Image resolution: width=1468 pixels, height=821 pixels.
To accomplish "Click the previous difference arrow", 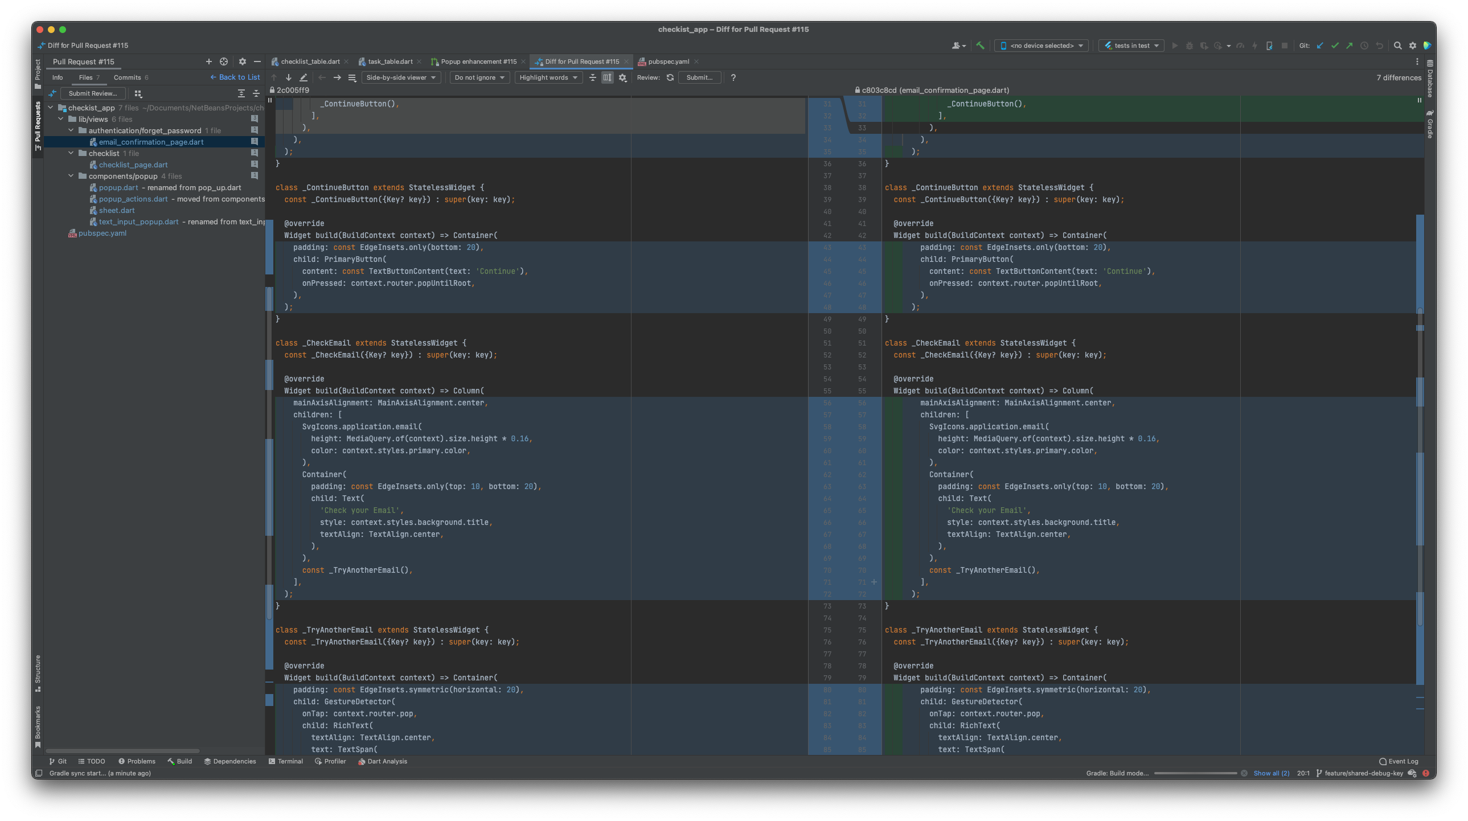I will [x=274, y=77].
